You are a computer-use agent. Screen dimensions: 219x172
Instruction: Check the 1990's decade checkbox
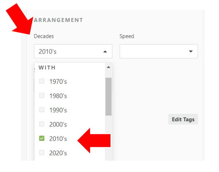tap(42, 110)
